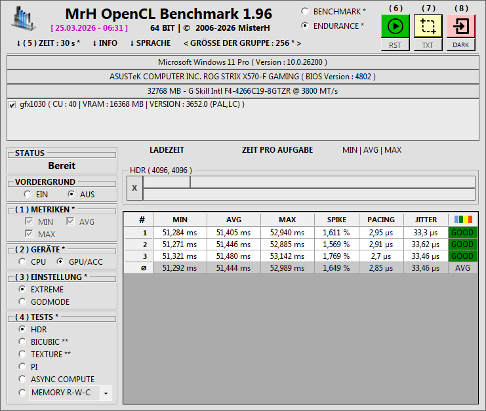The image size is (486, 411).
Task: Click the 51,284 ms MIN value
Action: pos(180,233)
